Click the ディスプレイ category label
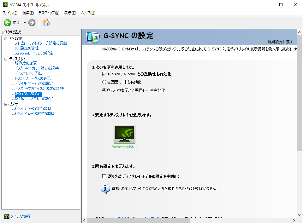 (18, 59)
